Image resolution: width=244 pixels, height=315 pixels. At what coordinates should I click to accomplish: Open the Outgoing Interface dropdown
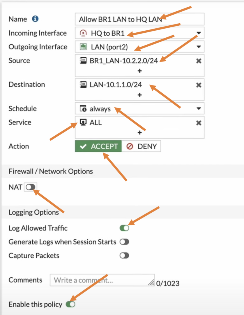(x=199, y=47)
